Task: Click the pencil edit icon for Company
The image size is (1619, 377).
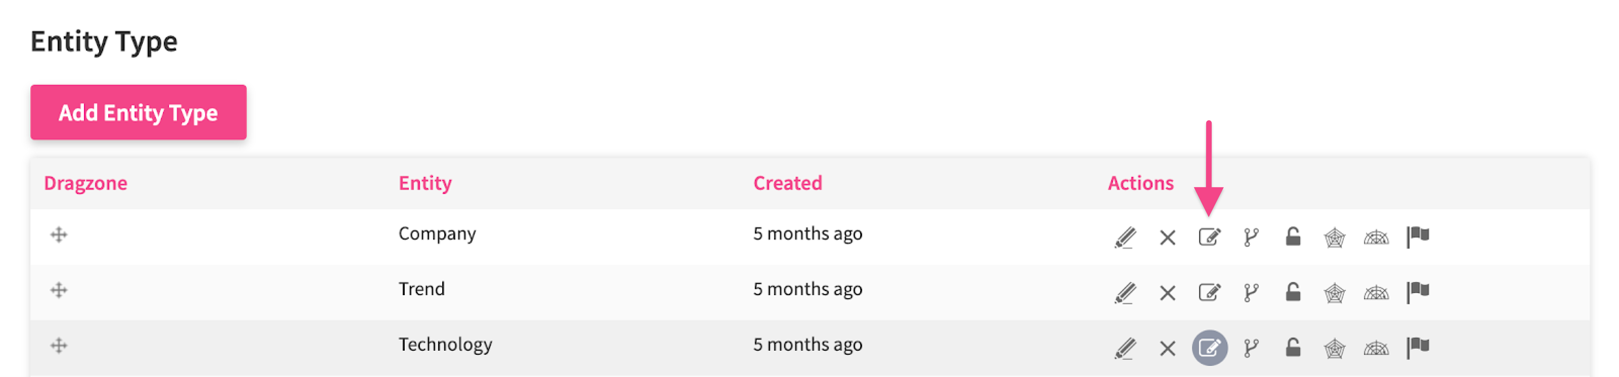Action: (1125, 237)
